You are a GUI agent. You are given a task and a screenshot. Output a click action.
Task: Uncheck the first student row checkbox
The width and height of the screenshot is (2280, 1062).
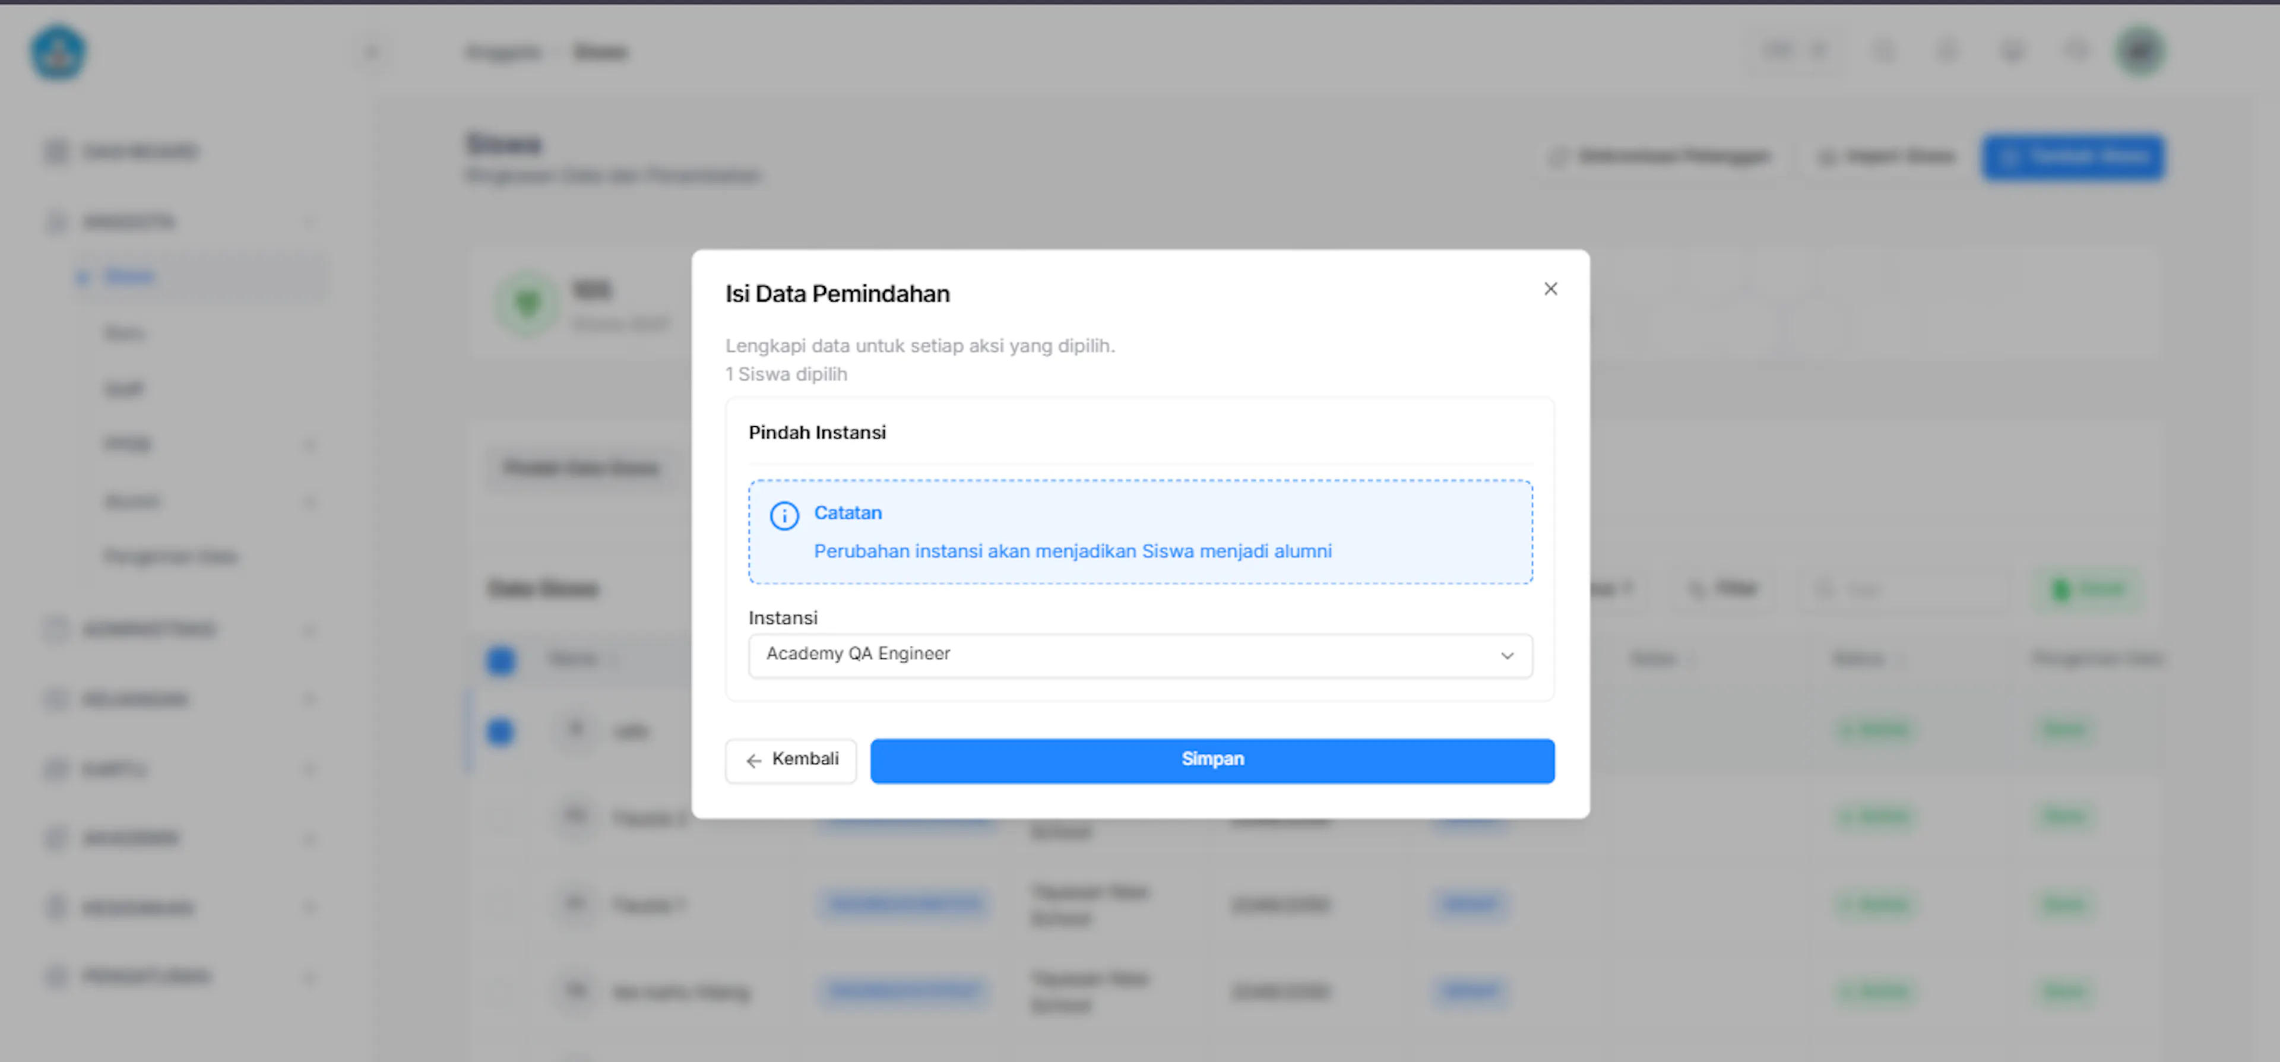click(x=501, y=731)
